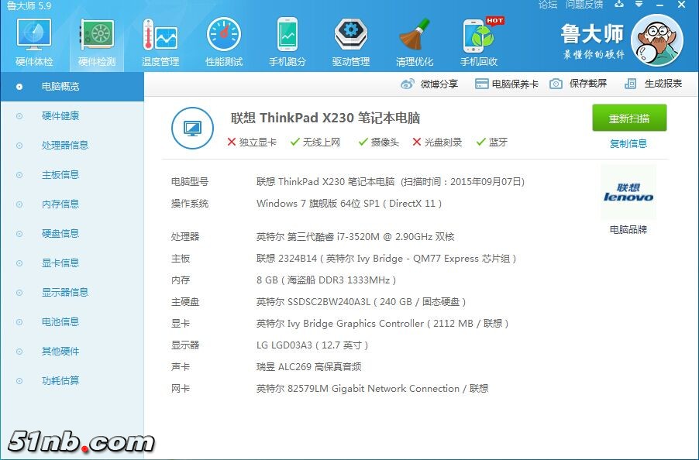Click the green 无线上网 checkmark
Screen dimensions: 699x460
tap(294, 142)
